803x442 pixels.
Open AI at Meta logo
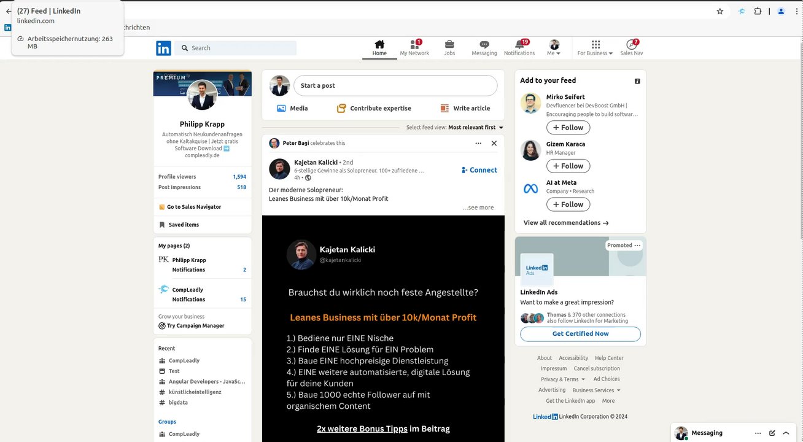click(x=530, y=188)
